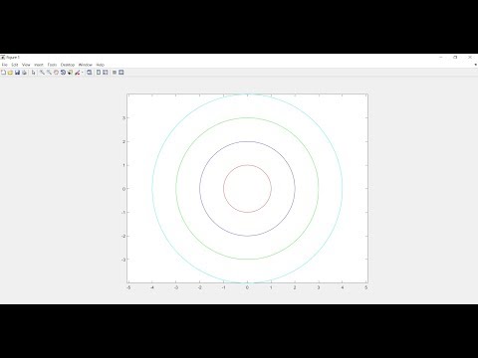Open the Help menu
The width and height of the screenshot is (478, 358).
click(x=100, y=65)
